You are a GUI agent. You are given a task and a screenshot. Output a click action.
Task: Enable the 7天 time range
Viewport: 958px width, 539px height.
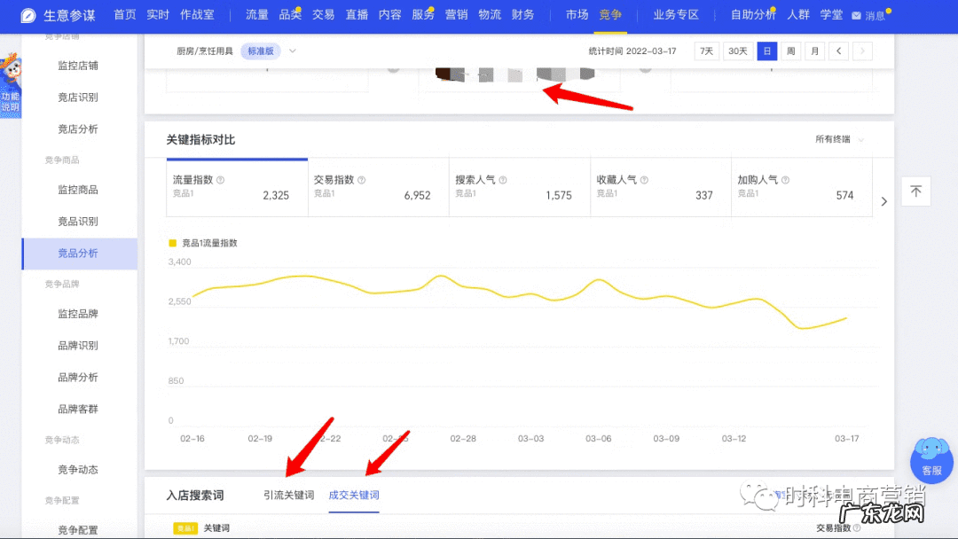pyautogui.click(x=706, y=51)
